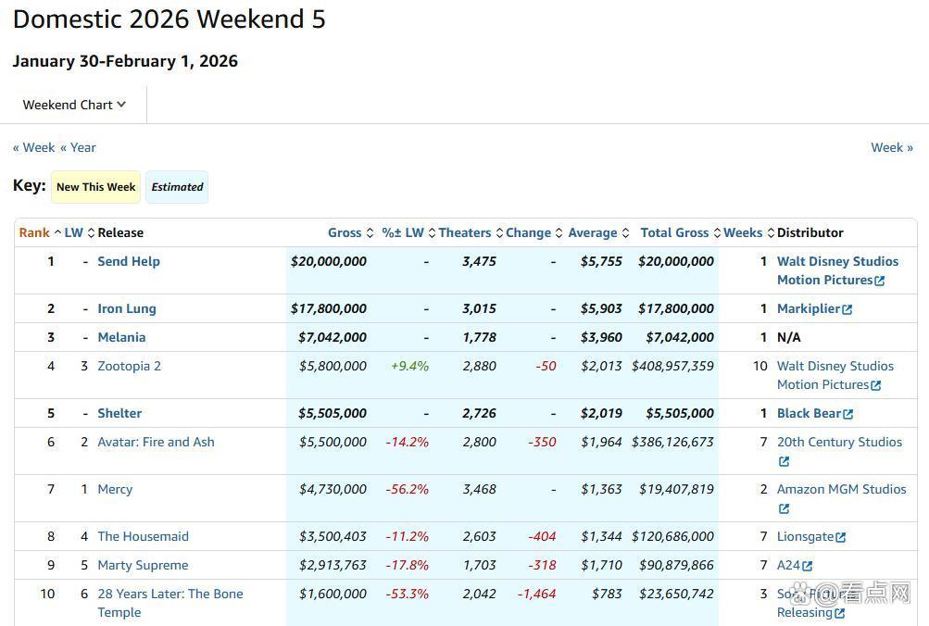Click external link icon under Amazon MGM Studios
The image size is (929, 626).
(x=784, y=508)
